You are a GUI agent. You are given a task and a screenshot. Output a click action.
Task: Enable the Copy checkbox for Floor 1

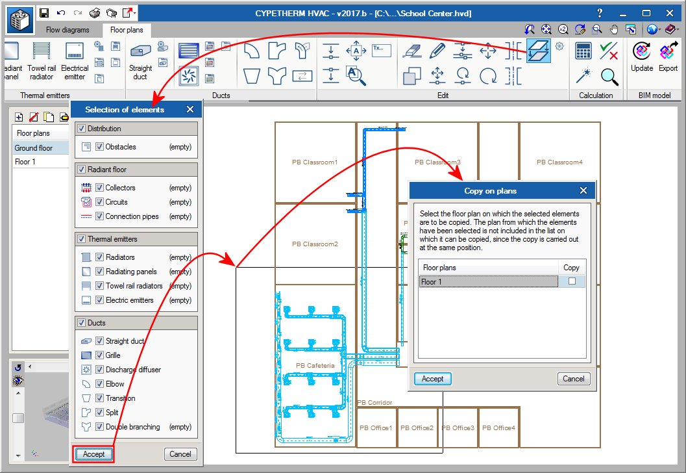coord(572,281)
